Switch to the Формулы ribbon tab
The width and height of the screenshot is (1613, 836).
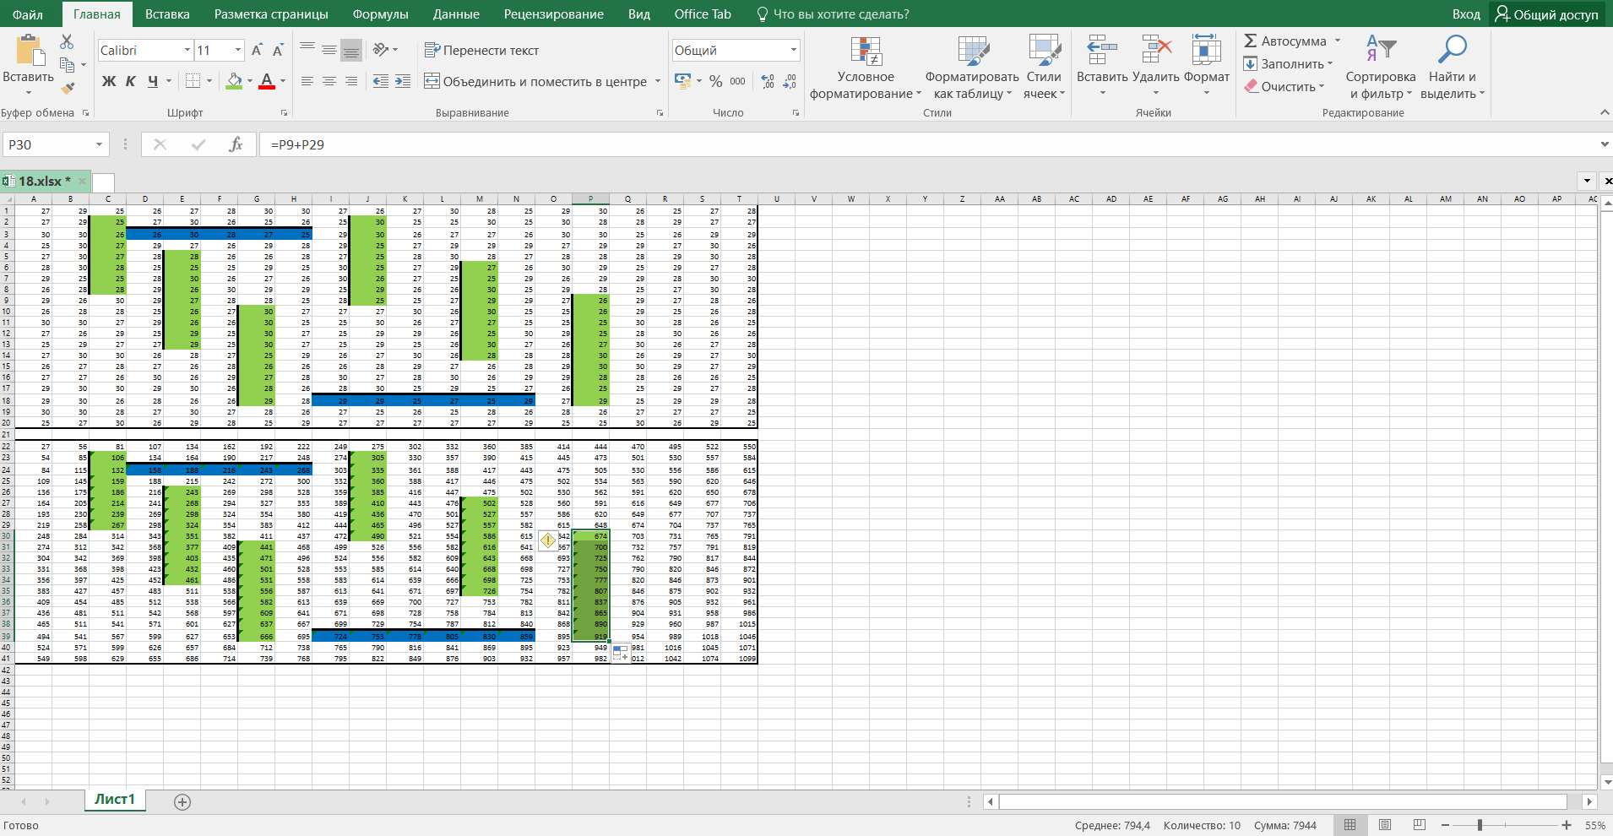[380, 14]
